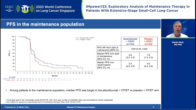Click the Atezolizumab + CP/ET at-risk row label

point(9,79)
